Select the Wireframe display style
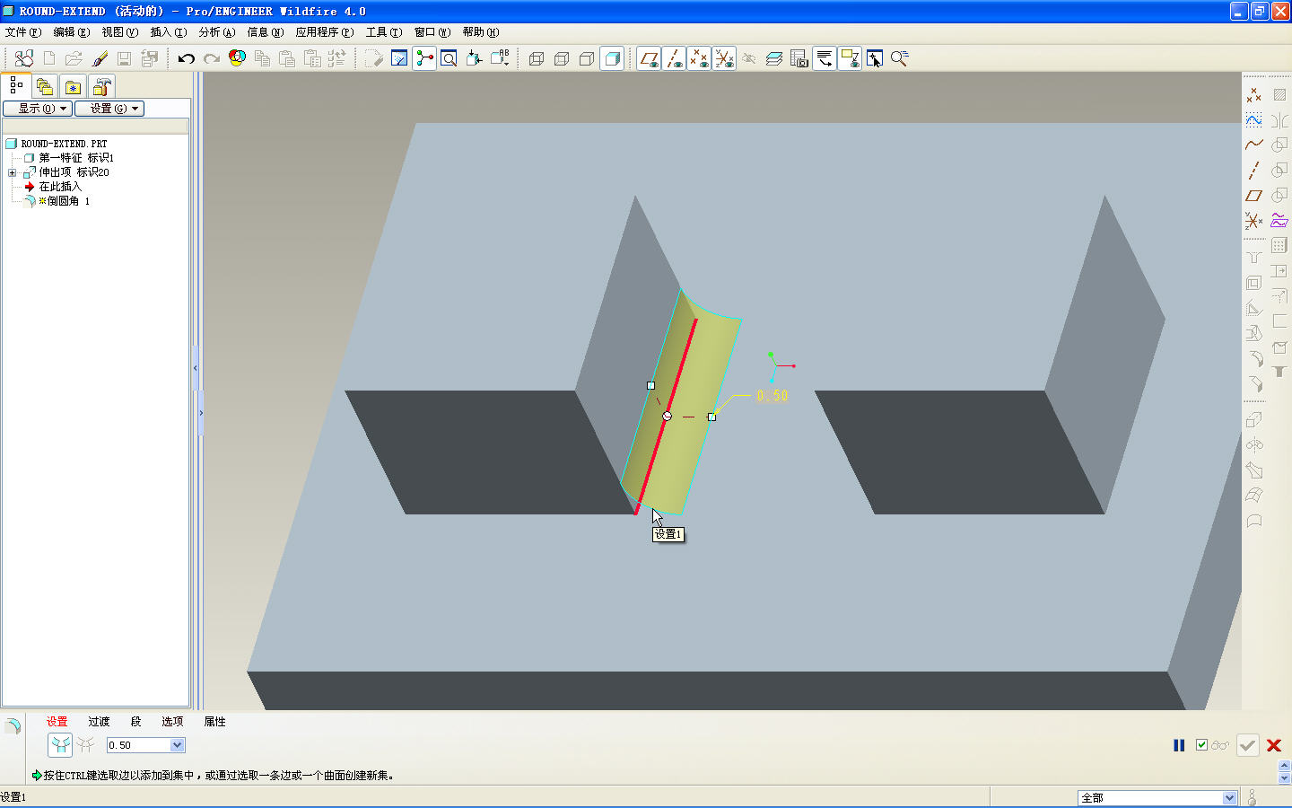Image resolution: width=1292 pixels, height=808 pixels. click(x=537, y=59)
